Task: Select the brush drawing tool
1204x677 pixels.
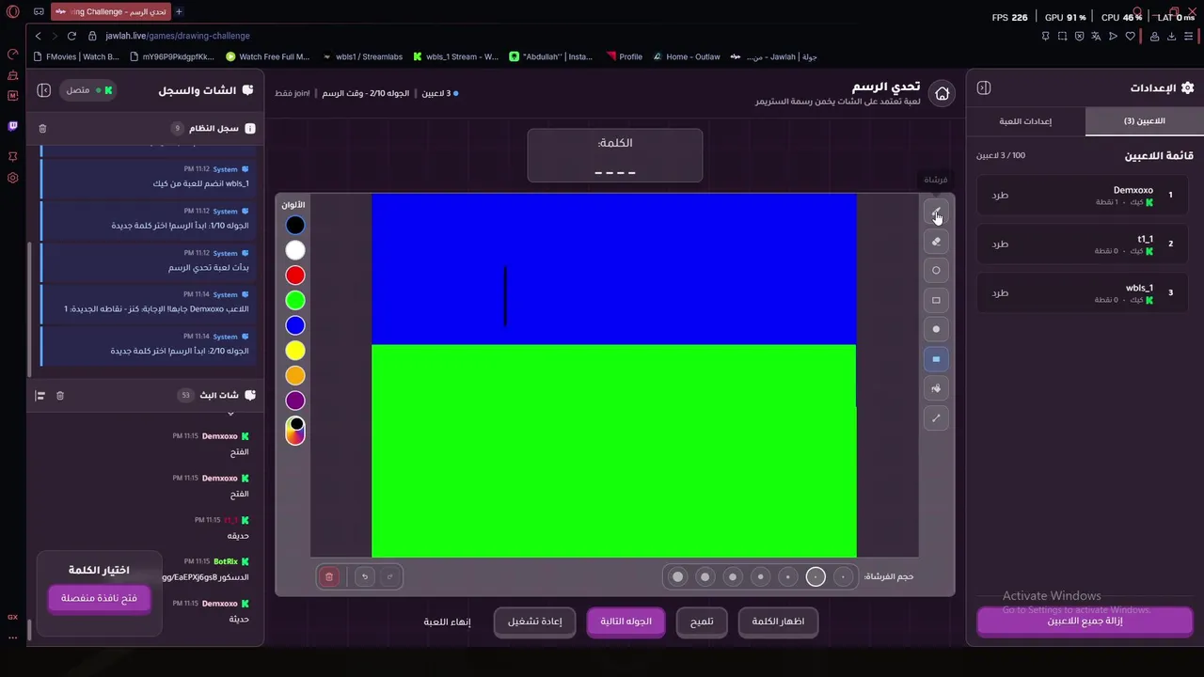Action: [936, 213]
